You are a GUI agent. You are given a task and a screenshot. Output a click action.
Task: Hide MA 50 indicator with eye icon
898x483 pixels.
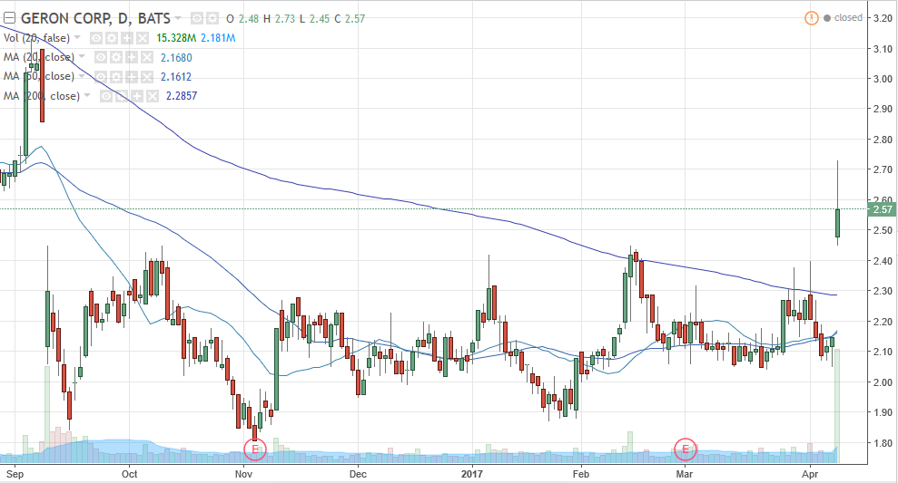point(101,77)
